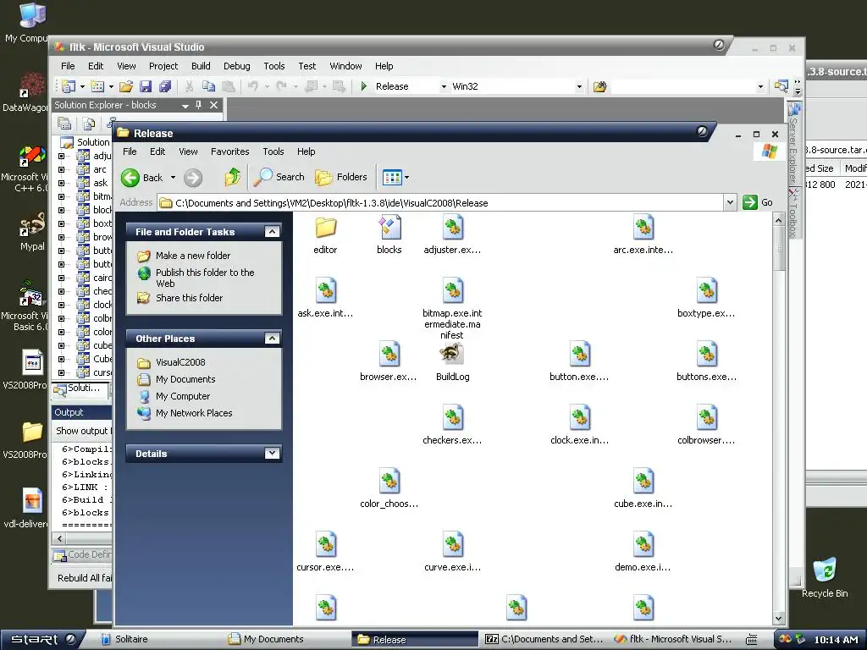This screenshot has height=650, width=867.
Task: Select the checkers.ex... file
Action: [452, 426]
